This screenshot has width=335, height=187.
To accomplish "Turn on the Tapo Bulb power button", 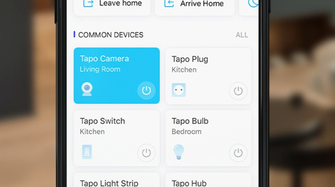I will [238, 153].
